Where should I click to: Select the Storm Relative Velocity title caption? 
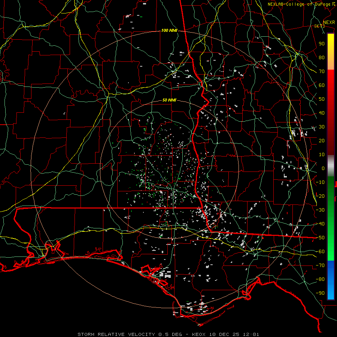168,334
